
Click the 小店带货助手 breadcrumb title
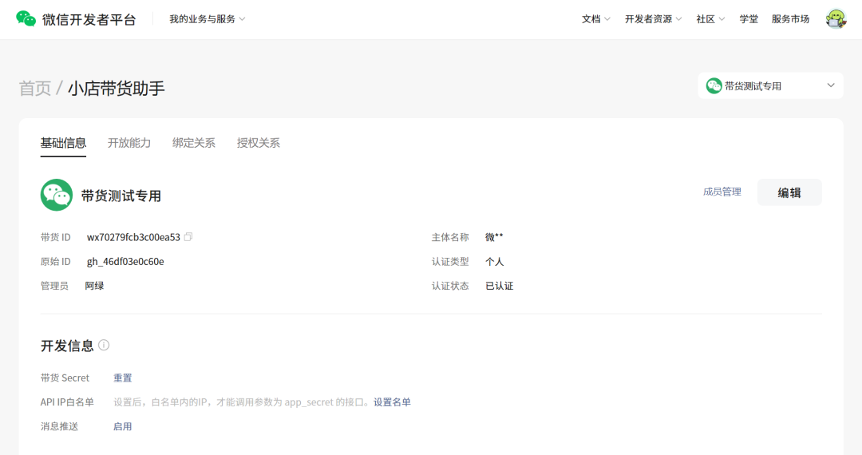click(x=116, y=89)
